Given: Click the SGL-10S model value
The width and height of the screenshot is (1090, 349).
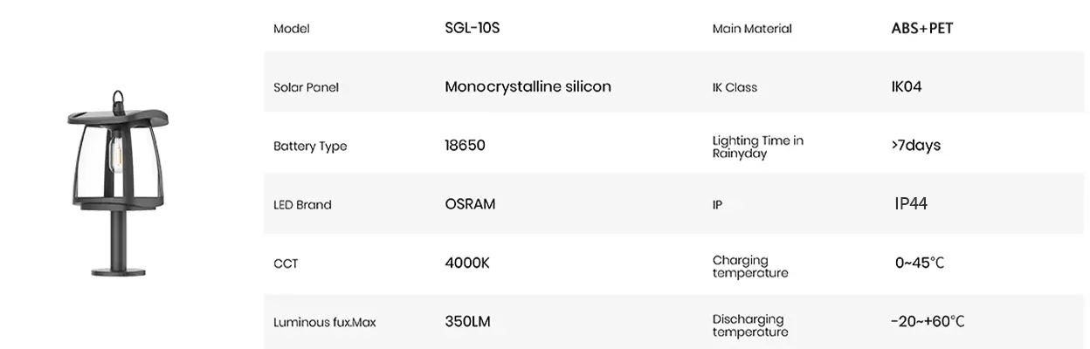Looking at the screenshot, I should click(x=472, y=28).
